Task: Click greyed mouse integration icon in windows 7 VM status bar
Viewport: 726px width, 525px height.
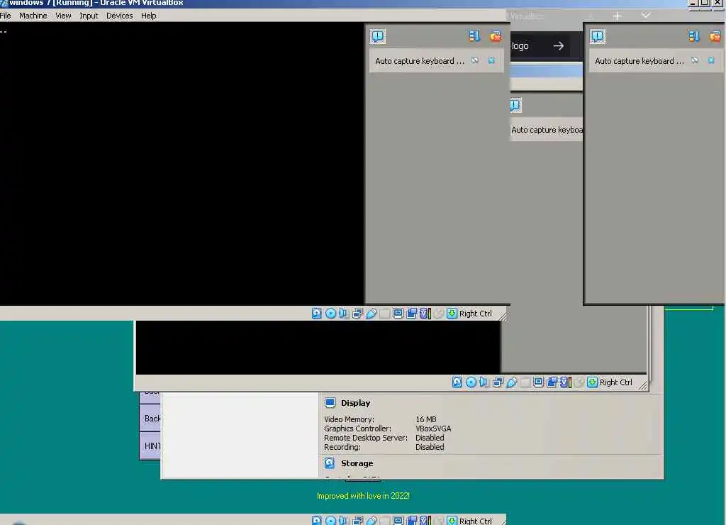Action: click(x=438, y=314)
